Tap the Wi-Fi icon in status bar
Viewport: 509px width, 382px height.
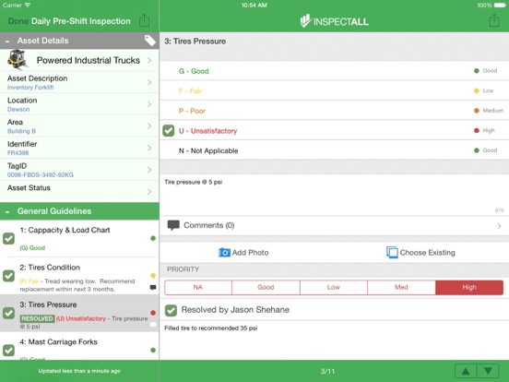28,5
